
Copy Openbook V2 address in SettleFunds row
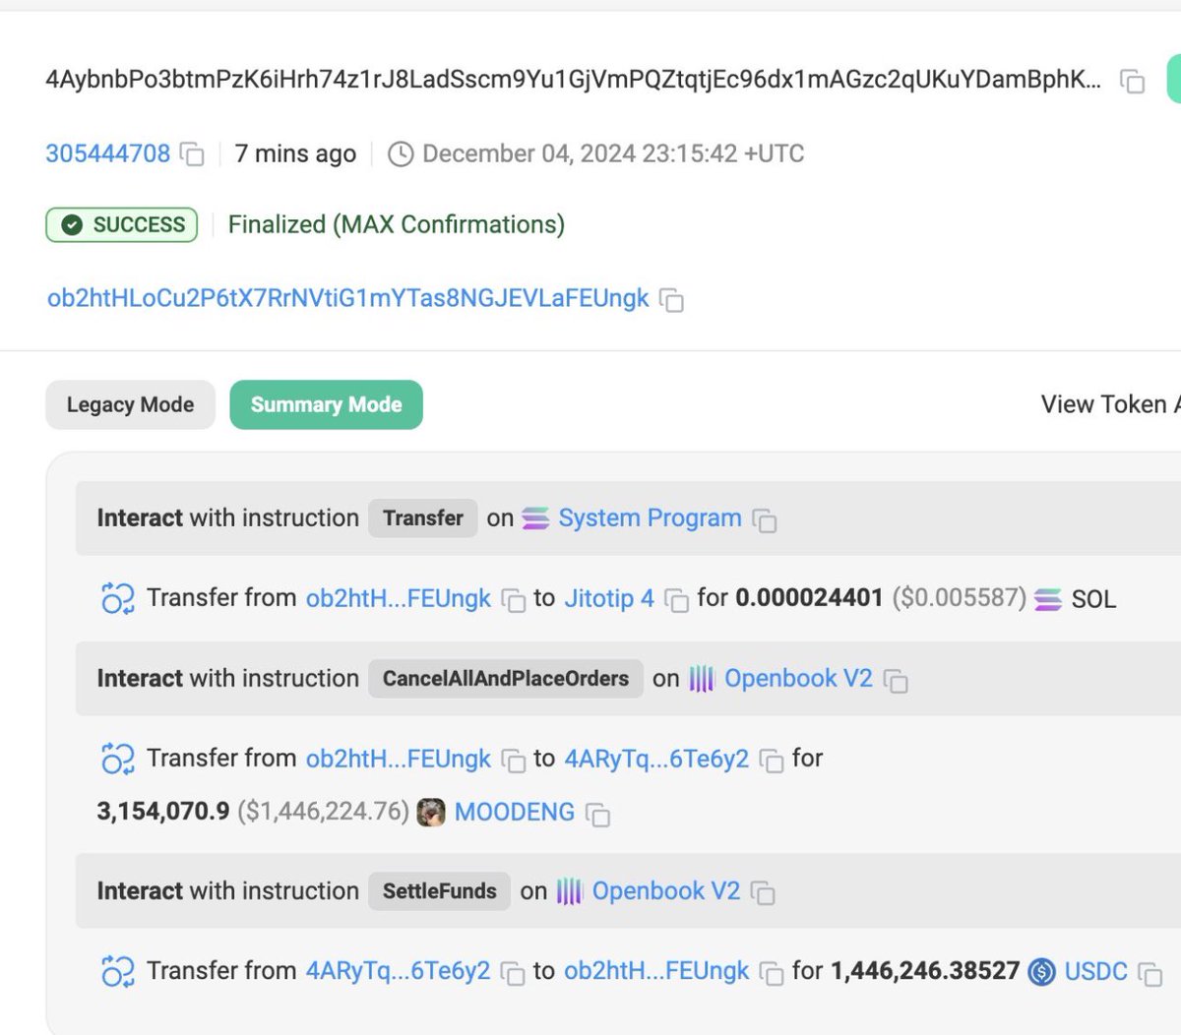[x=763, y=893]
